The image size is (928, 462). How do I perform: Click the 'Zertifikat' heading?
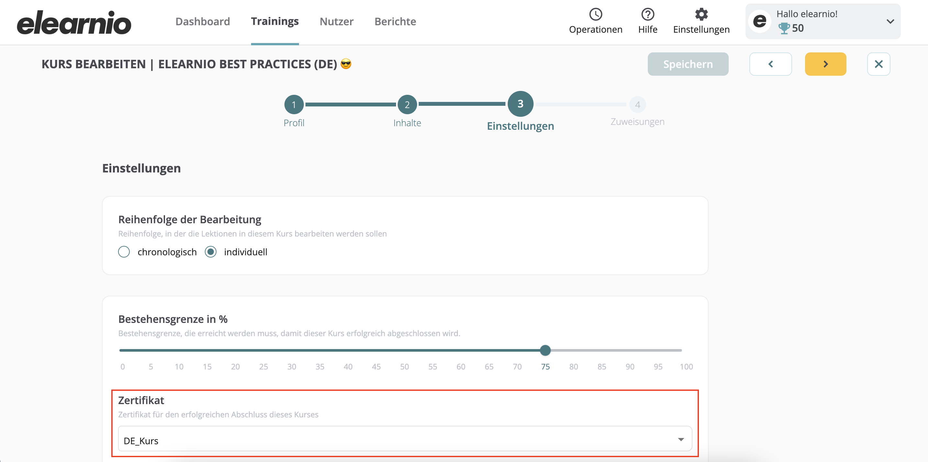coord(141,401)
